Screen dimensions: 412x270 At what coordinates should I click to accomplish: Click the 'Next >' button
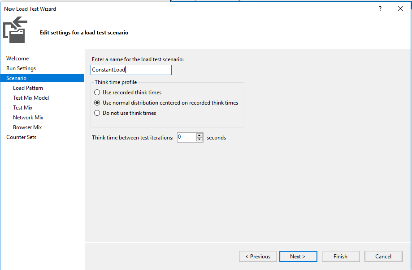[x=298, y=256]
